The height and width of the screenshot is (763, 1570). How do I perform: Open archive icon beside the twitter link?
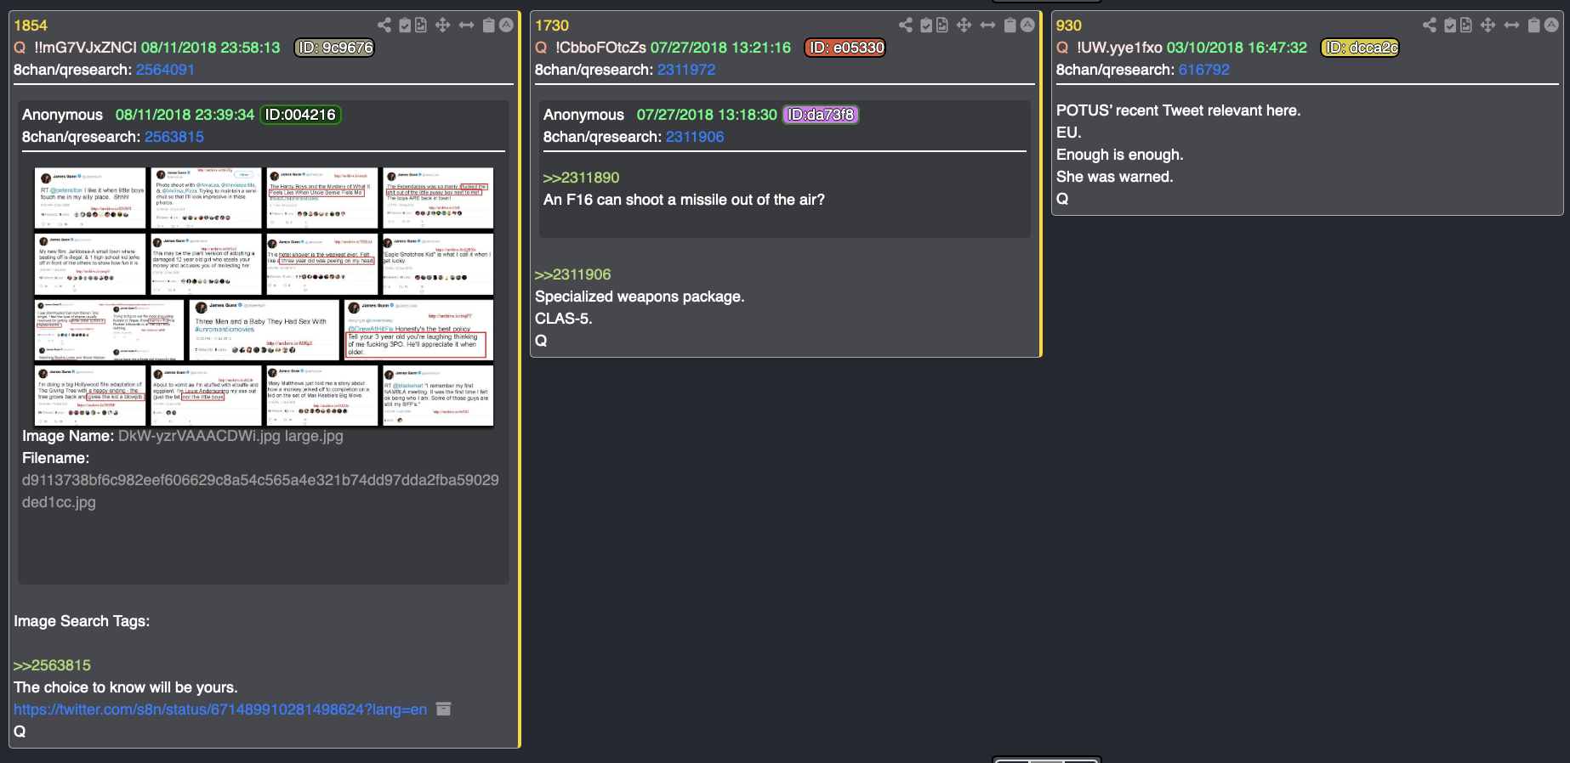443,709
